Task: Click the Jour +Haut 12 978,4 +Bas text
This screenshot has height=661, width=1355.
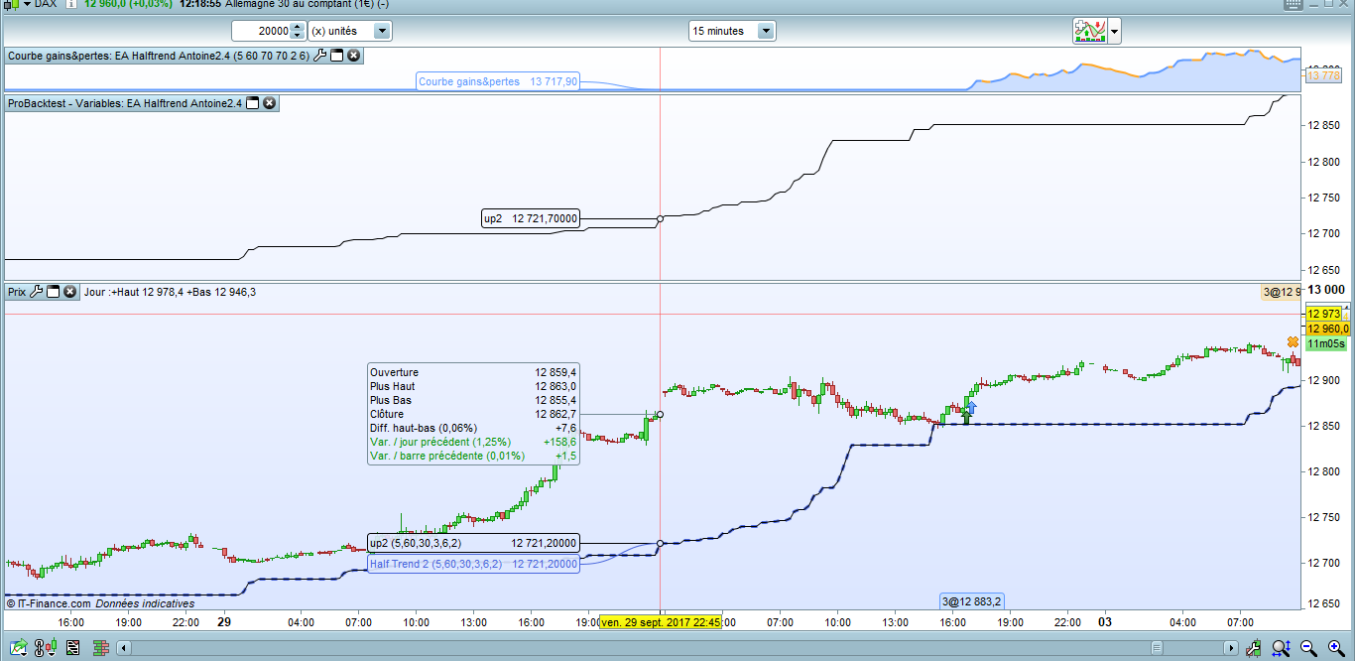Action: tap(171, 292)
